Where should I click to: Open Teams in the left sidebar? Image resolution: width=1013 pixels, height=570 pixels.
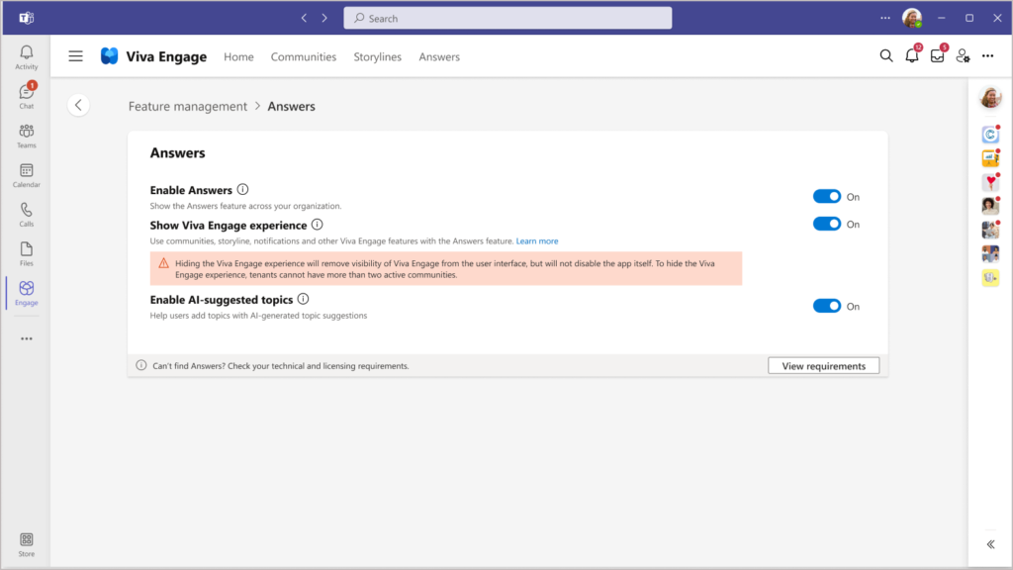pos(27,136)
